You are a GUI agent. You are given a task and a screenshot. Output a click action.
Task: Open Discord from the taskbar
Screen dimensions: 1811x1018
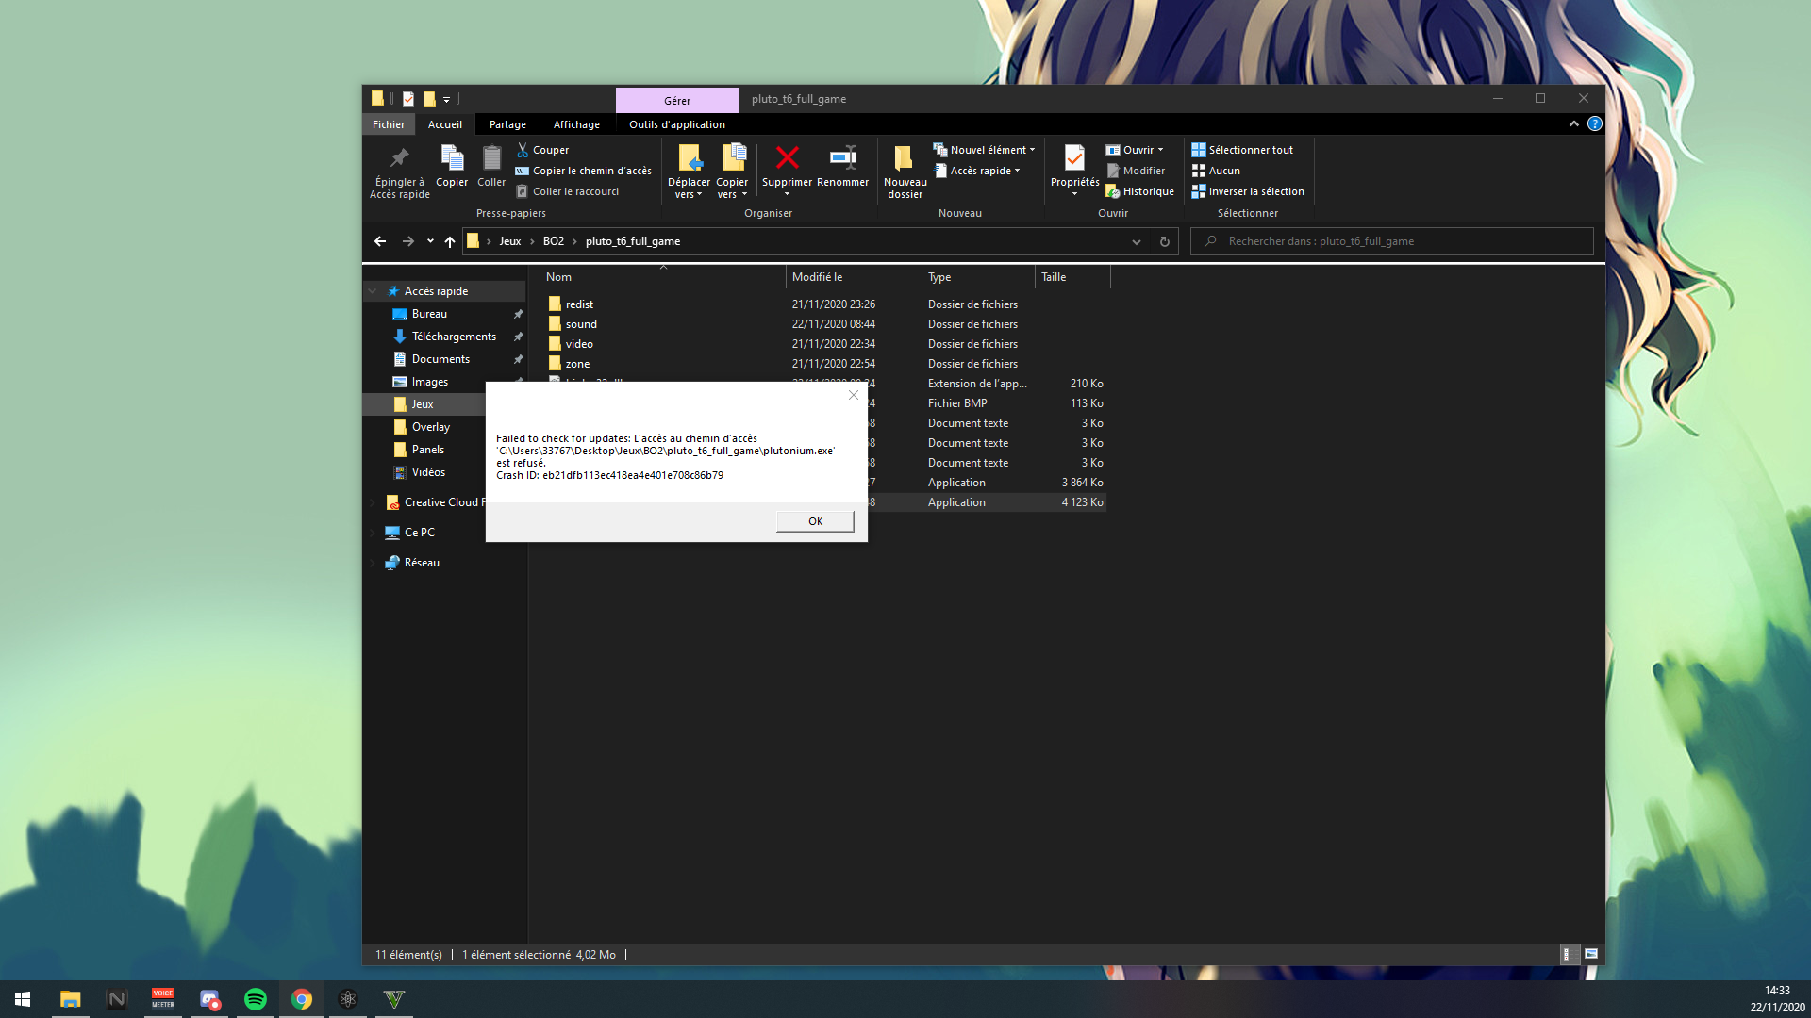209,999
